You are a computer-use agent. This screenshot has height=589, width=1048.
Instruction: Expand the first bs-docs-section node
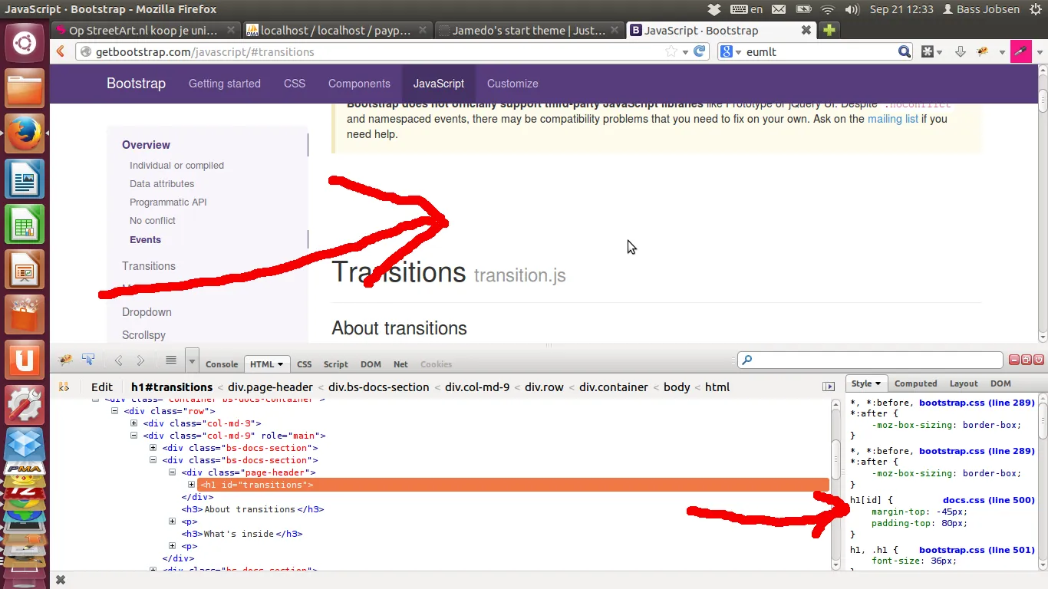coord(153,448)
